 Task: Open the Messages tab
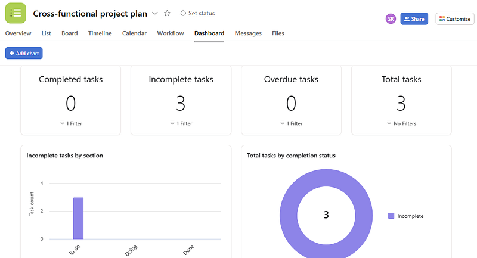(x=248, y=33)
